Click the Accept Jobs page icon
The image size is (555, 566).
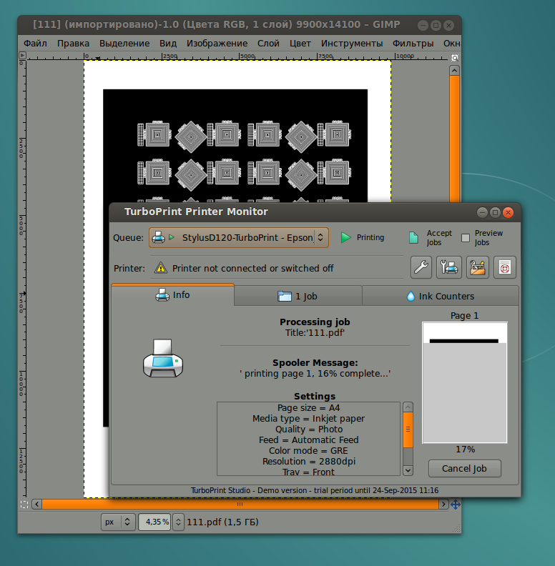pos(413,237)
